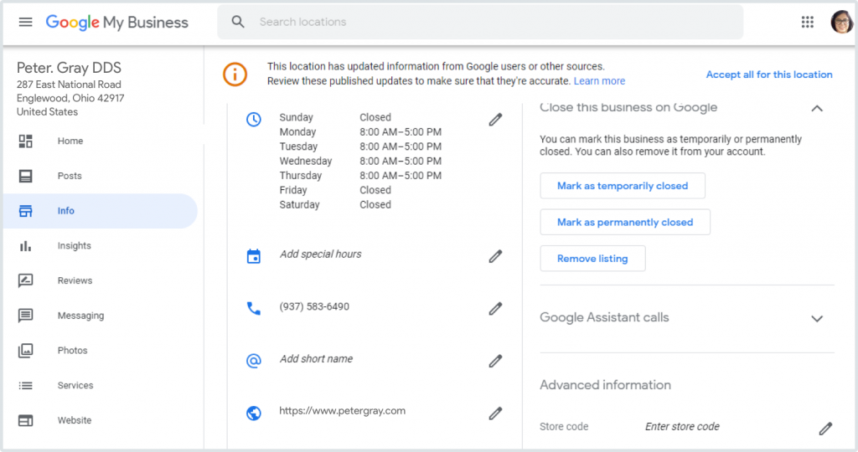Click Add special hours text
This screenshot has width=858, height=452.
pos(321,254)
